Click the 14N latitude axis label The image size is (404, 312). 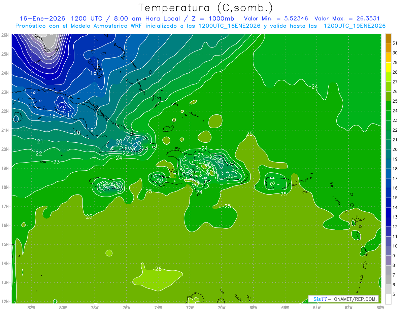(x=5, y=263)
